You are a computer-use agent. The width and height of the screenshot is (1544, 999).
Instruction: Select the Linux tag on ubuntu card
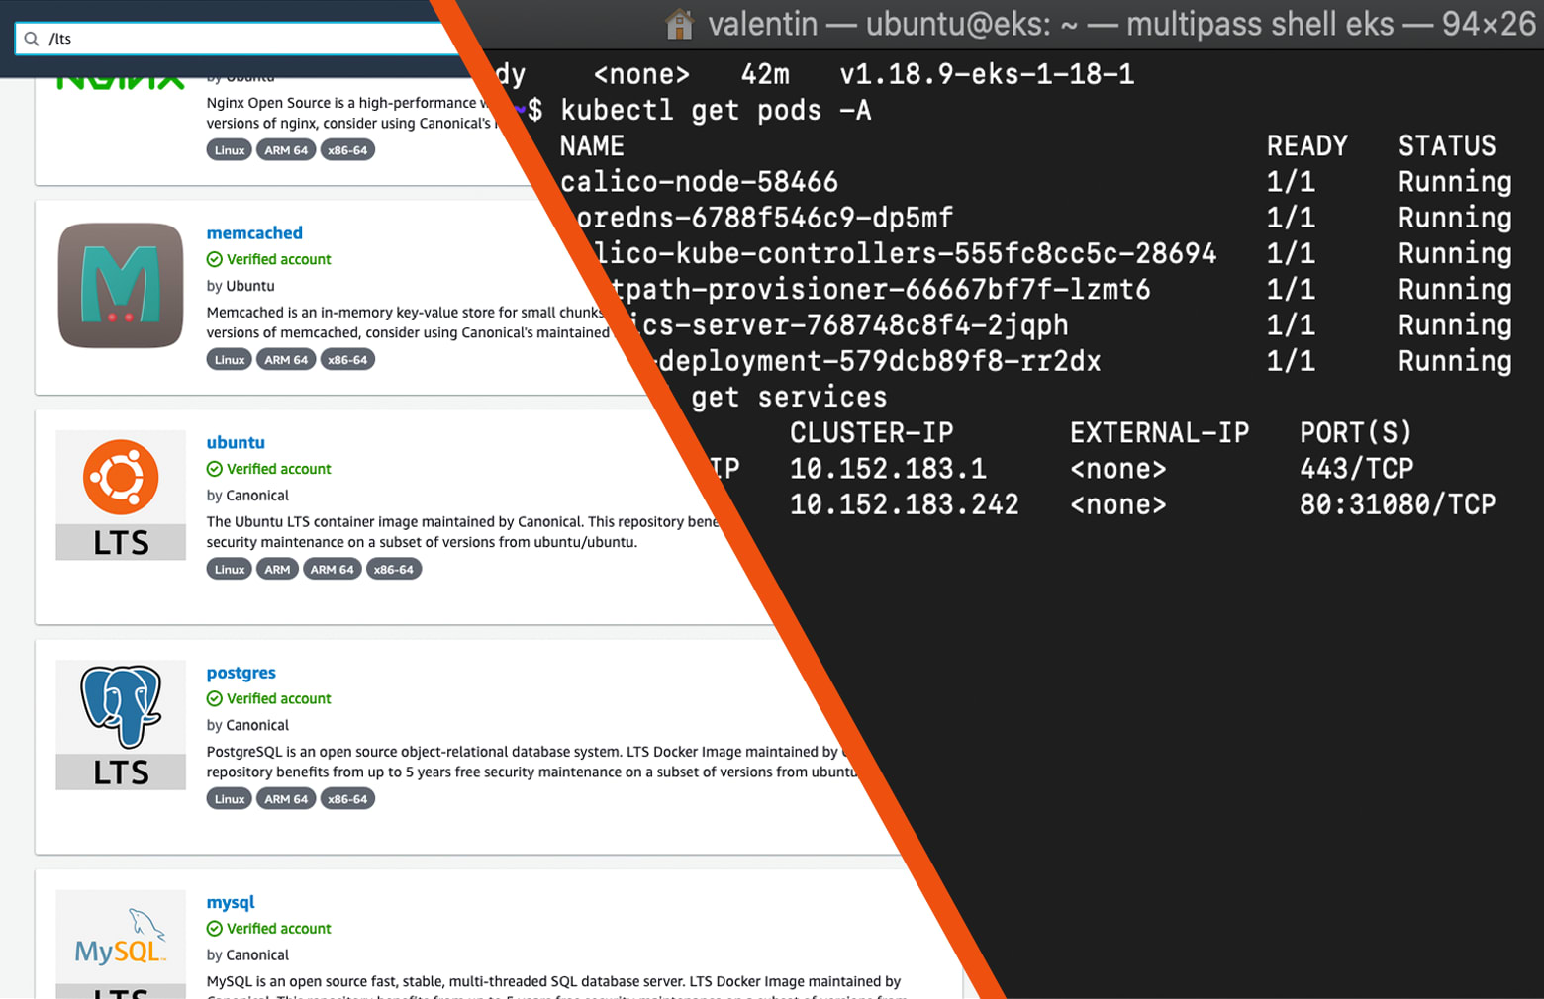click(x=230, y=570)
